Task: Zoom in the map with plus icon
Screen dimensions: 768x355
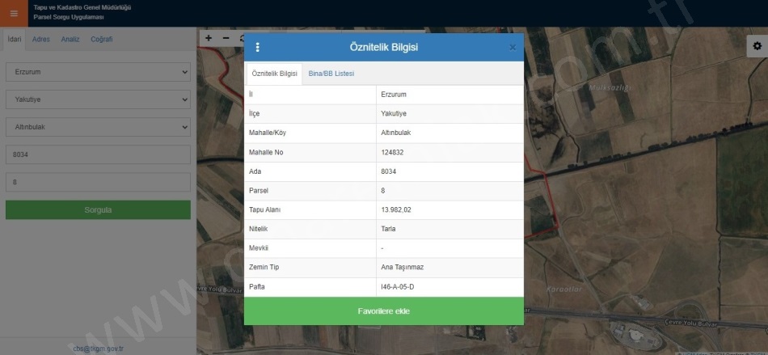Action: tap(209, 38)
